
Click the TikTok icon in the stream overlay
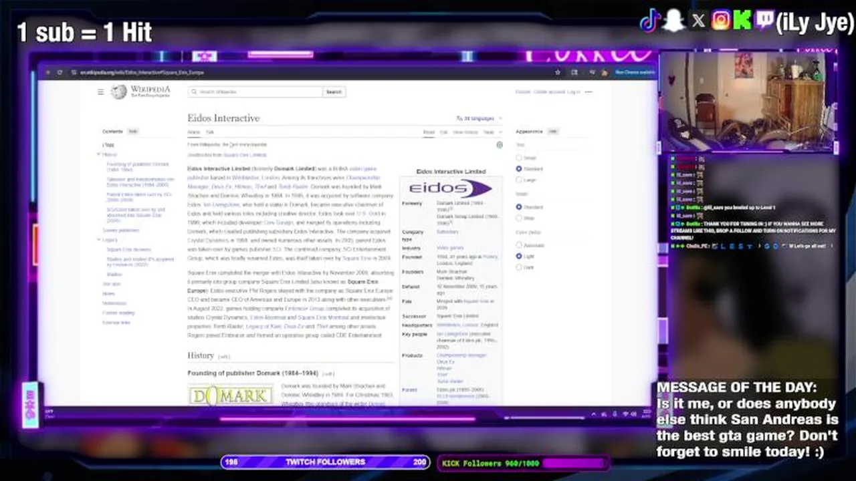point(651,21)
